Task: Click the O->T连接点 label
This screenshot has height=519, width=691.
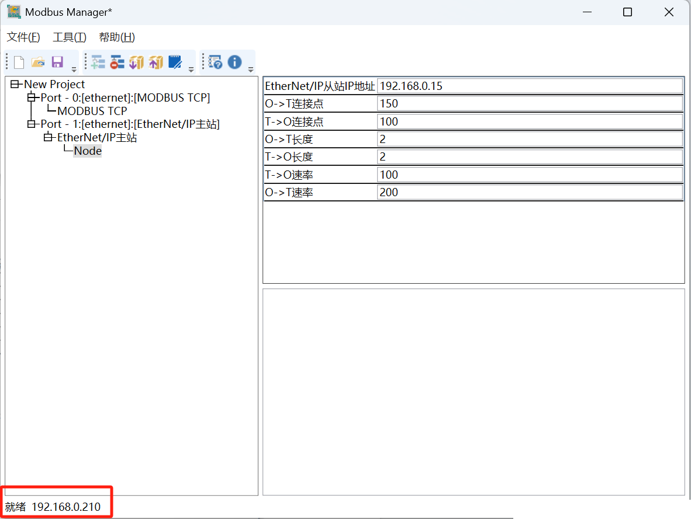Action: coord(294,104)
